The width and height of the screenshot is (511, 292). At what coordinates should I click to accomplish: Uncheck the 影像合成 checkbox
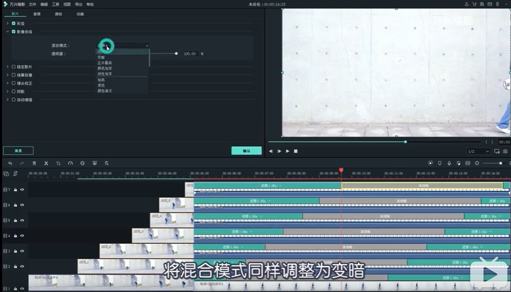click(14, 32)
